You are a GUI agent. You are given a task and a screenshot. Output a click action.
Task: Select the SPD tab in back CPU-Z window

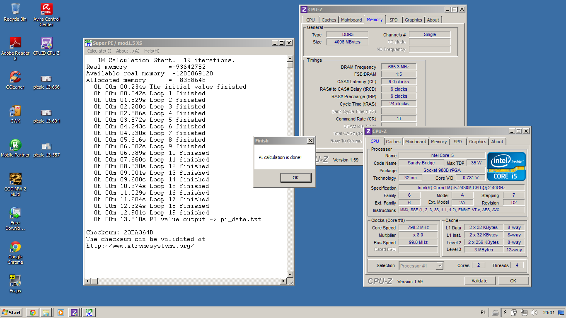(x=394, y=20)
